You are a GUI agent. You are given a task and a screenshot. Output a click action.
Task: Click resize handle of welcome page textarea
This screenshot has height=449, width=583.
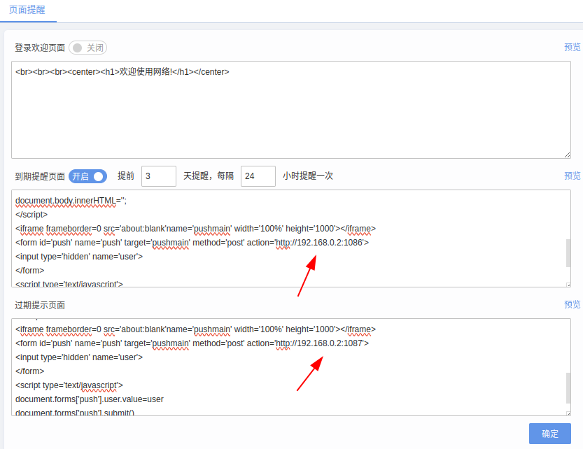[567, 155]
